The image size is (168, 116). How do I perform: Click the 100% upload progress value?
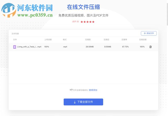pyautogui.click(x=47, y=47)
